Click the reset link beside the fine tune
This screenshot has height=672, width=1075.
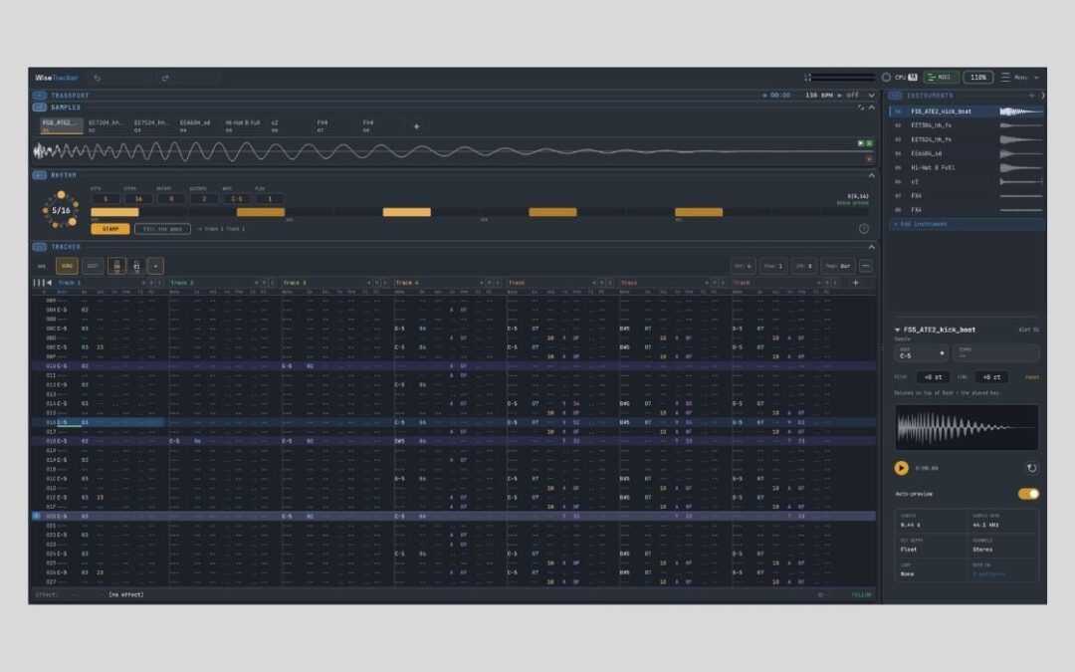(1032, 377)
